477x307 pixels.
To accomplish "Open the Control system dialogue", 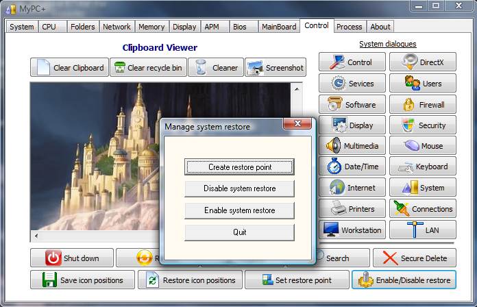I will [x=352, y=62].
